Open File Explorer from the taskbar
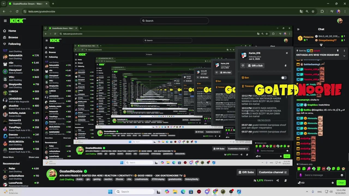Image resolution: width=349 pixels, height=196 pixels. [x=175, y=192]
